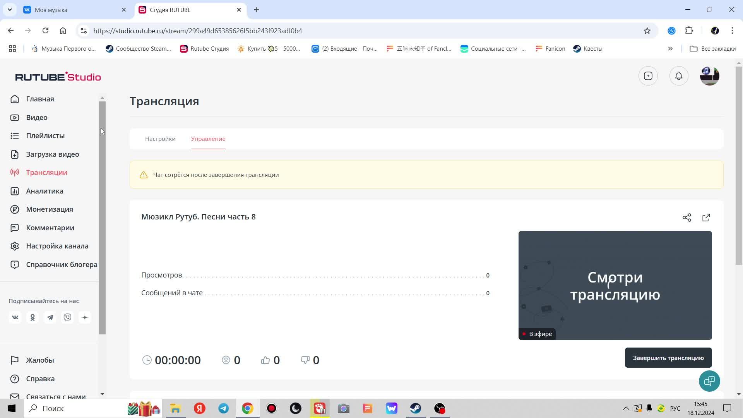This screenshot has width=743, height=418.
Task: Bookmark this page with the star icon
Action: click(x=647, y=31)
